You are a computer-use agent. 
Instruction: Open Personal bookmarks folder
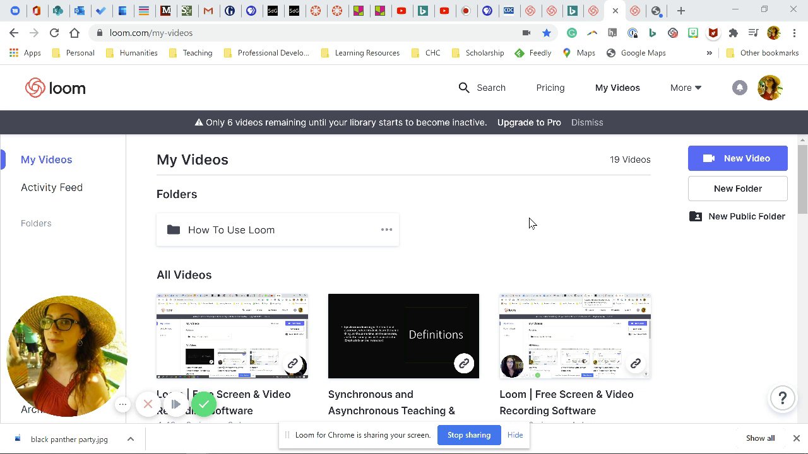(x=73, y=53)
